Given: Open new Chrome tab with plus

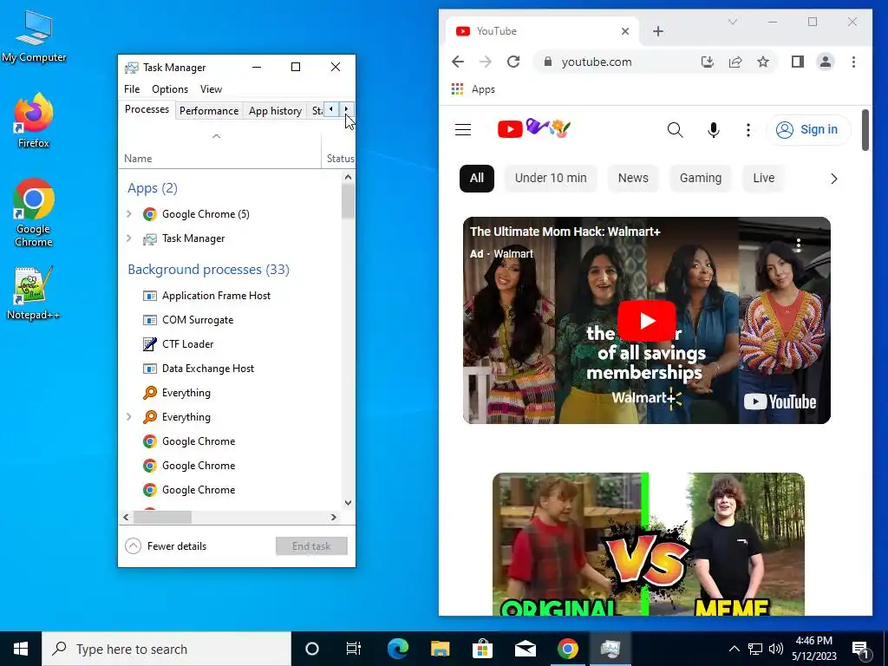Looking at the screenshot, I should pos(658,31).
